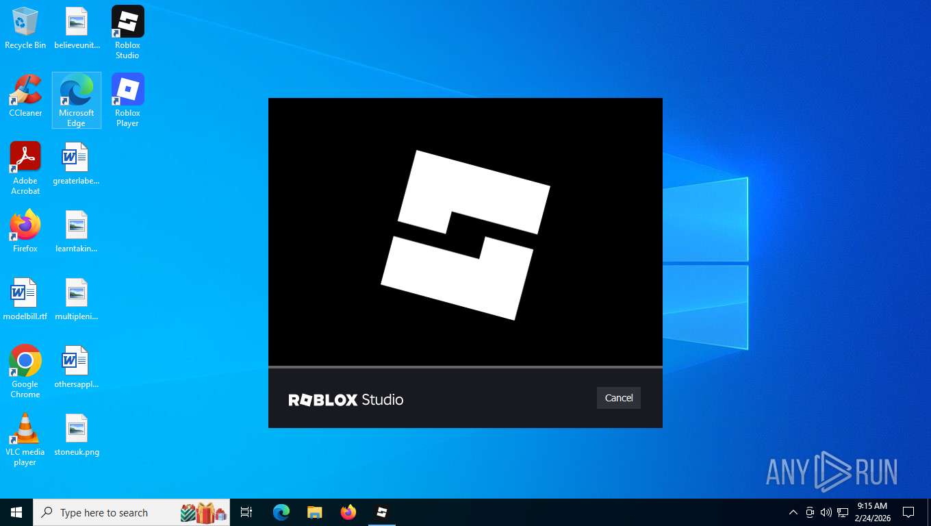Click the ROBLOX Studio wordmark text
Viewport: 931px width, 526px height.
click(346, 399)
